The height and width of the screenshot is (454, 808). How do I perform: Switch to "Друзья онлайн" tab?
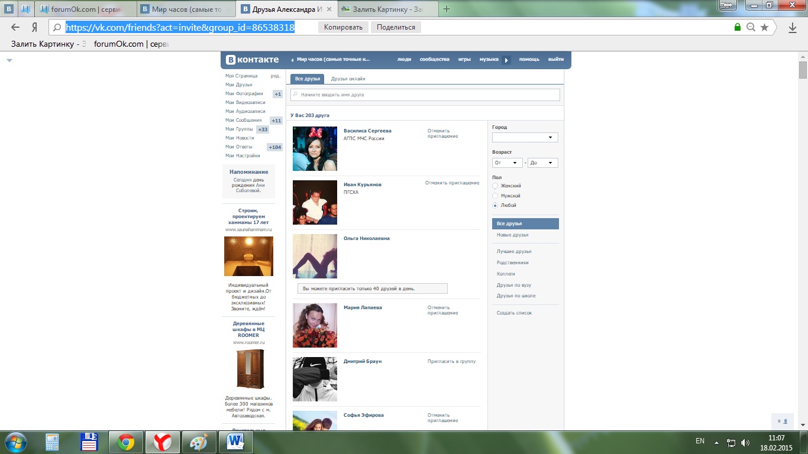pos(348,79)
